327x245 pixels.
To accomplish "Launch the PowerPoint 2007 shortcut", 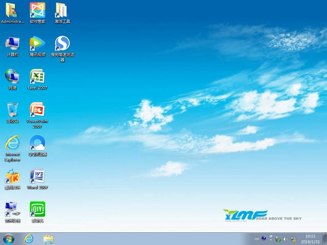I will click(37, 110).
